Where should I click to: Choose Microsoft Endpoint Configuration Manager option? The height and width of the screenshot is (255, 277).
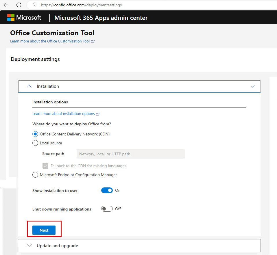pyautogui.click(x=35, y=174)
